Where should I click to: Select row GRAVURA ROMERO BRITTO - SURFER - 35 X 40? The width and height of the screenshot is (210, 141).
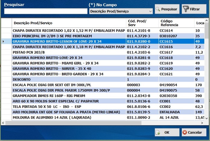(108, 69)
